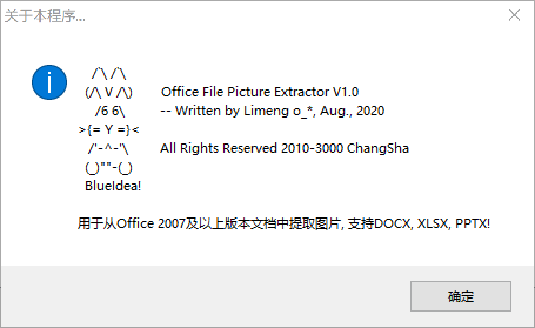Image resolution: width=535 pixels, height=328 pixels.
Task: Click the word PPTX! in the description
Action: click(x=473, y=224)
